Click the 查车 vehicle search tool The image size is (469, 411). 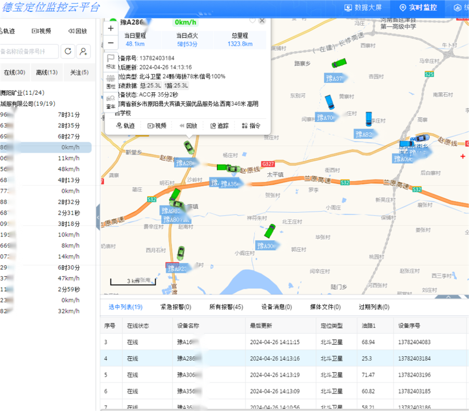pyautogui.click(x=110, y=100)
